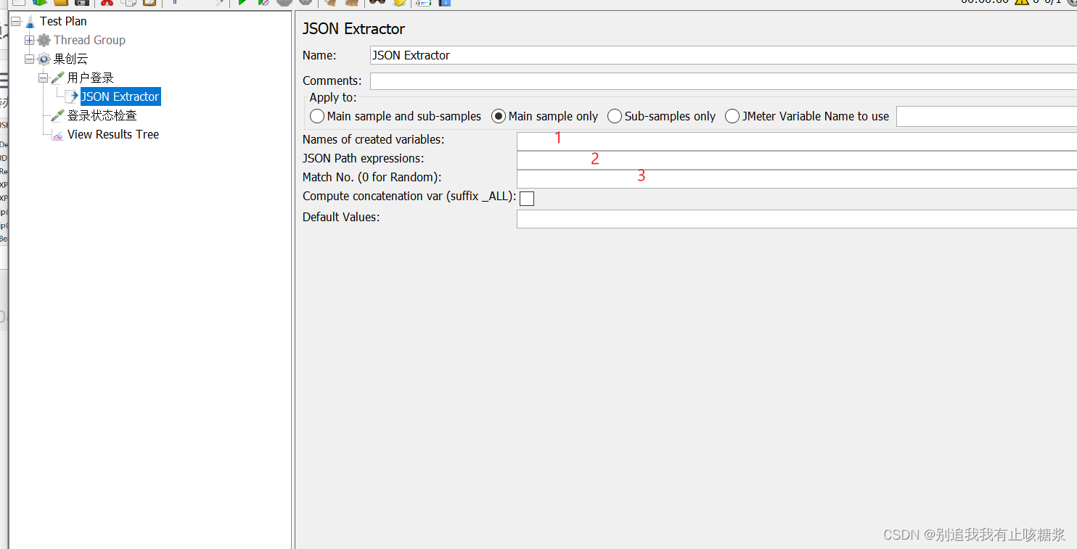Click the JSON Extractor panel heading
The height and width of the screenshot is (549, 1077).
353,29
